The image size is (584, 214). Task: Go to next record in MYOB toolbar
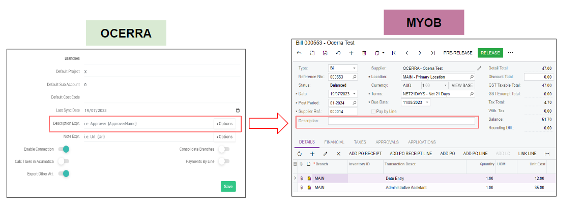coord(420,53)
